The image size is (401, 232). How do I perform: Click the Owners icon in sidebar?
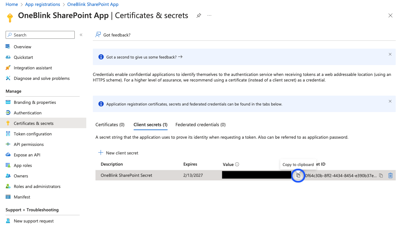[8, 176]
